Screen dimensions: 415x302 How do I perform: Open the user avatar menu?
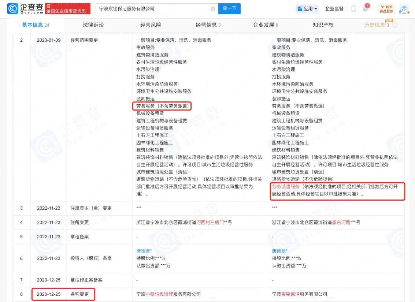(404, 9)
